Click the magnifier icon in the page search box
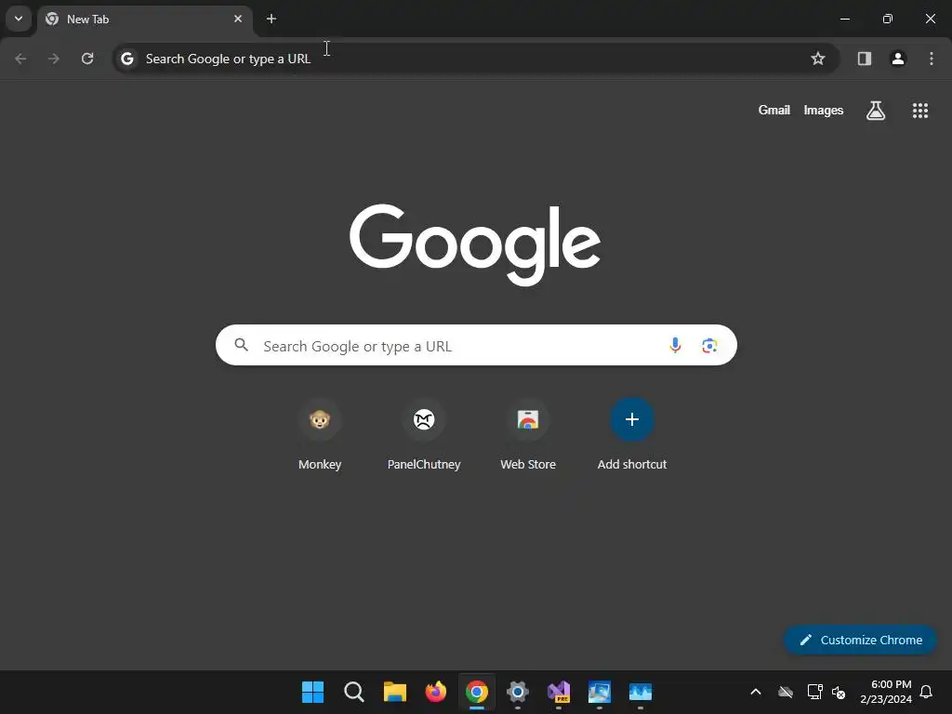Image resolution: width=952 pixels, height=714 pixels. point(241,345)
